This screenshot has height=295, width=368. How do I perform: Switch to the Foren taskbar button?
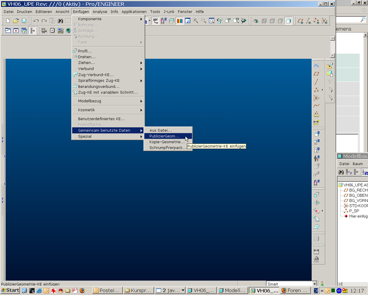click(295, 290)
